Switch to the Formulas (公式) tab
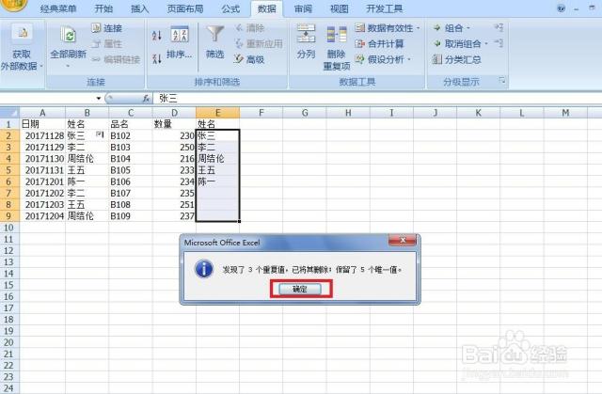 (230, 8)
